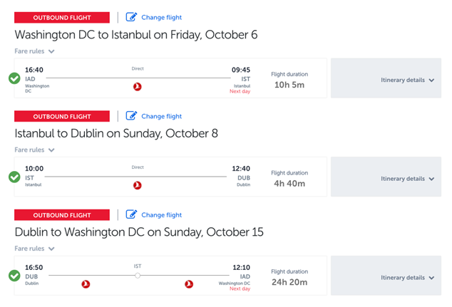
Task: Click the Turkish Airlines logo on the IST–DUB flight
Action: click(138, 185)
